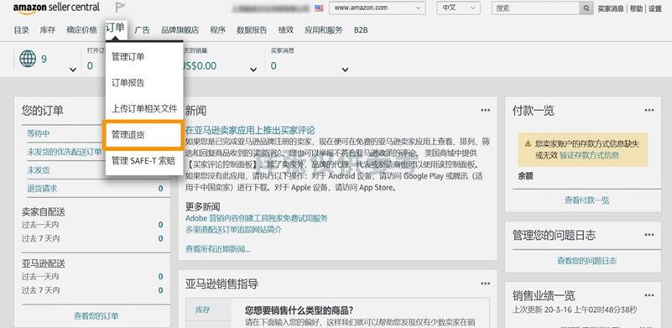The width and height of the screenshot is (672, 328).
Task: Open 查看所有近期新闻 link
Action: pos(218,249)
